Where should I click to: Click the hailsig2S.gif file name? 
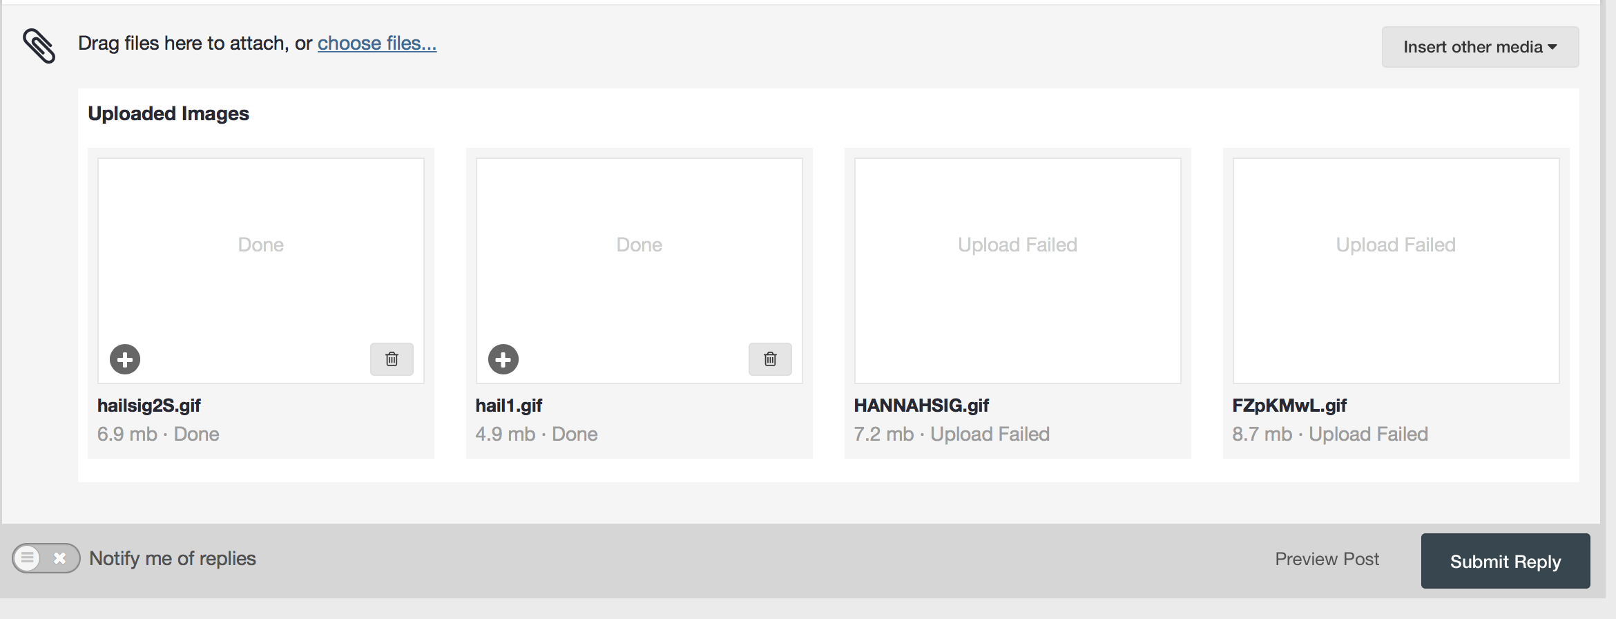pos(149,406)
